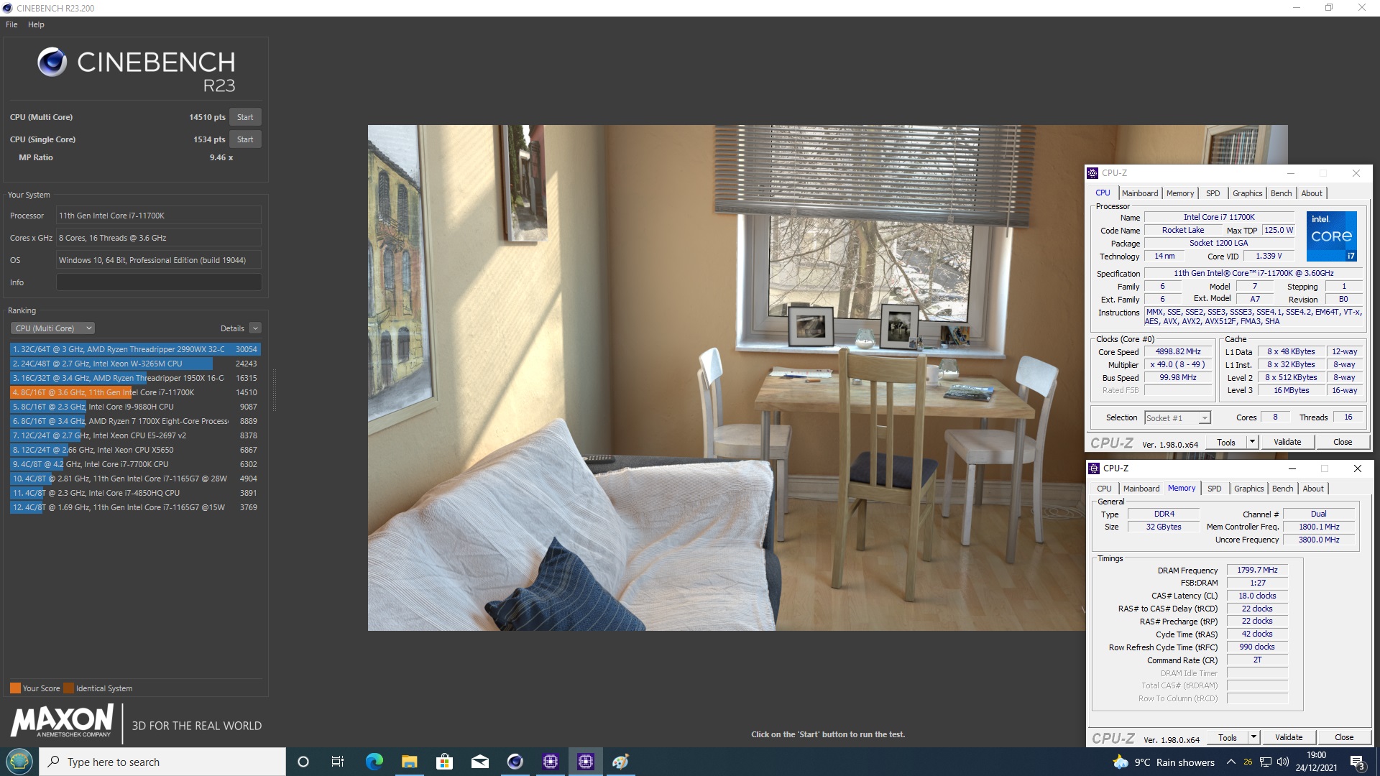Open Task View on the taskbar
The width and height of the screenshot is (1380, 776).
tap(338, 762)
